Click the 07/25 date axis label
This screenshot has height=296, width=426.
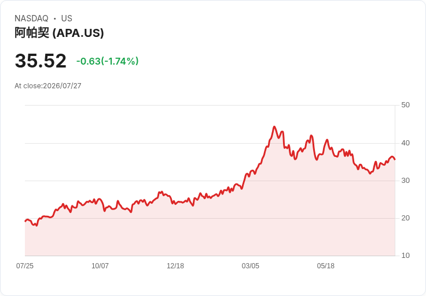point(25,265)
